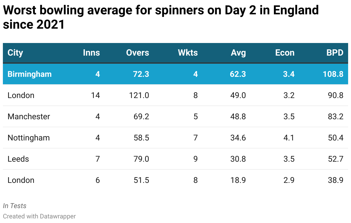Select the Overs column header
This screenshot has height=223, width=351.
[138, 53]
